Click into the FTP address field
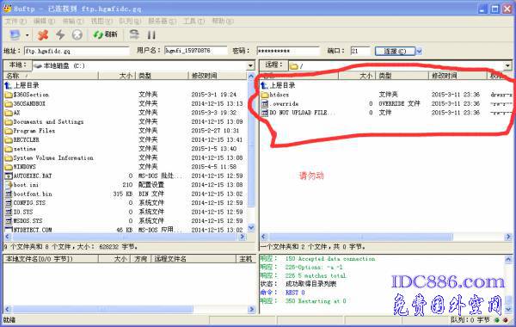Image resolution: width=516 pixels, height=327 pixels. (x=77, y=51)
